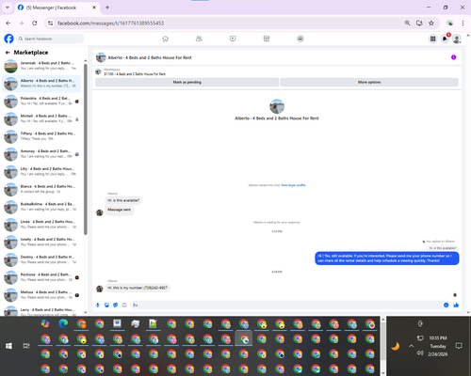Click the attach file icon in the composer
Screen dimensions: 471x376
[x=106, y=305]
